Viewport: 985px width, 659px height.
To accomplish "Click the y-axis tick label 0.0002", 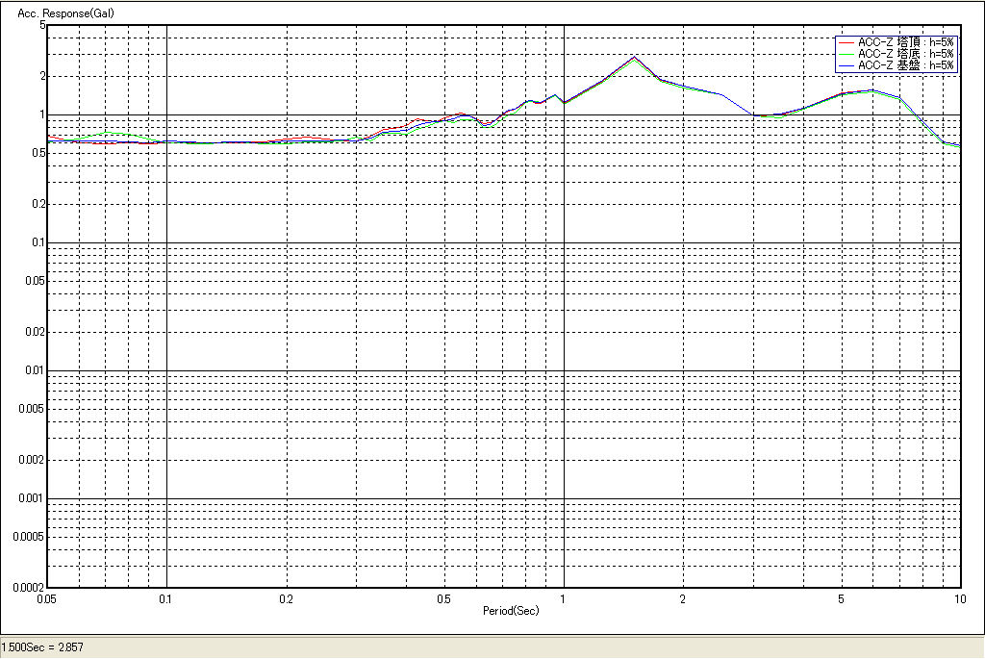I will (29, 587).
